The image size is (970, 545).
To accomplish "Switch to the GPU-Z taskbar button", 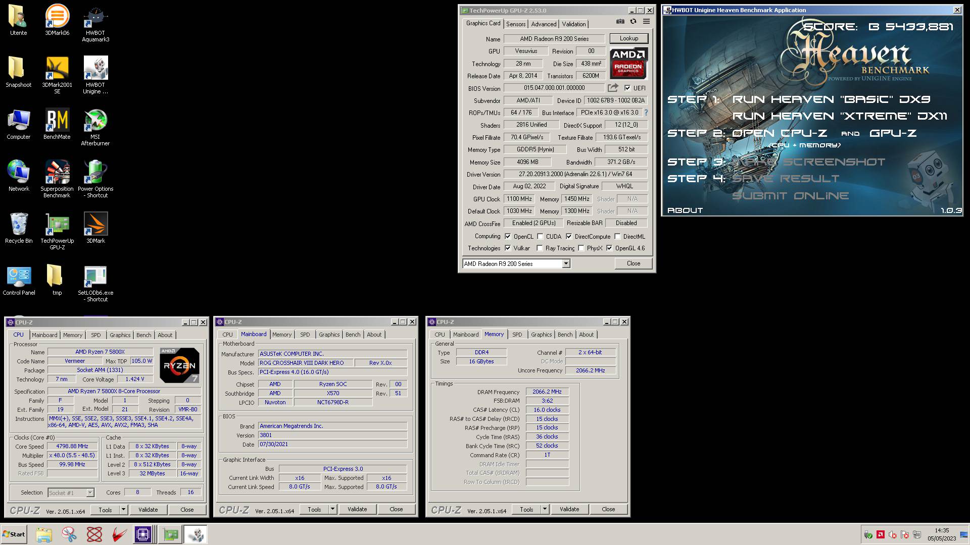I will (x=170, y=534).
